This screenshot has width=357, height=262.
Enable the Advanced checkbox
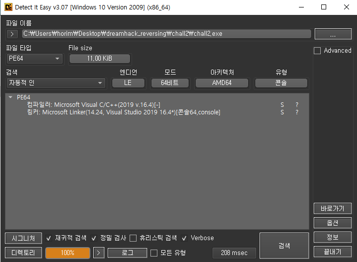[x=317, y=51]
